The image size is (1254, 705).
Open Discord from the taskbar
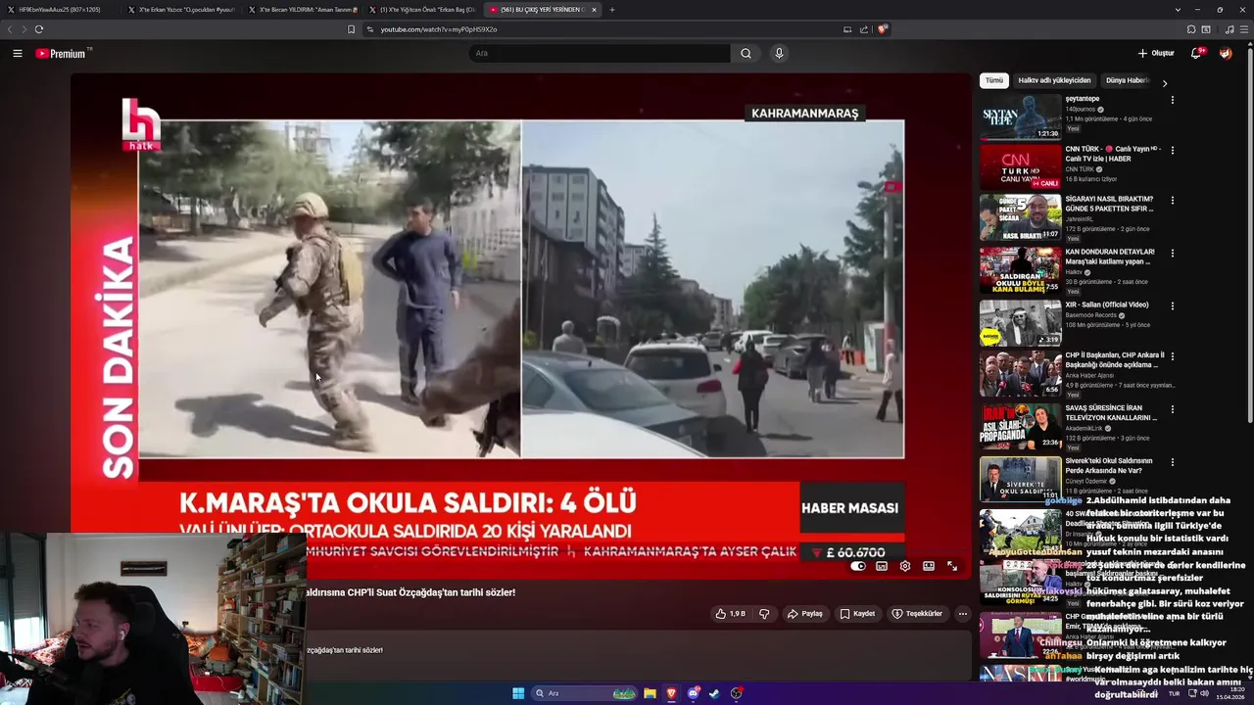tap(694, 693)
